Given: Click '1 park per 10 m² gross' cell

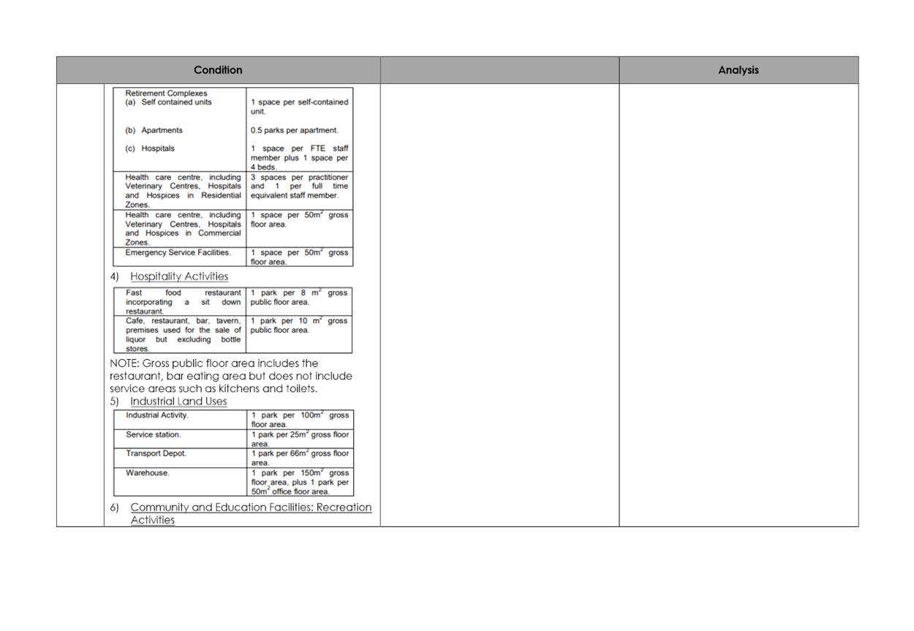Looking at the screenshot, I should point(299,334).
